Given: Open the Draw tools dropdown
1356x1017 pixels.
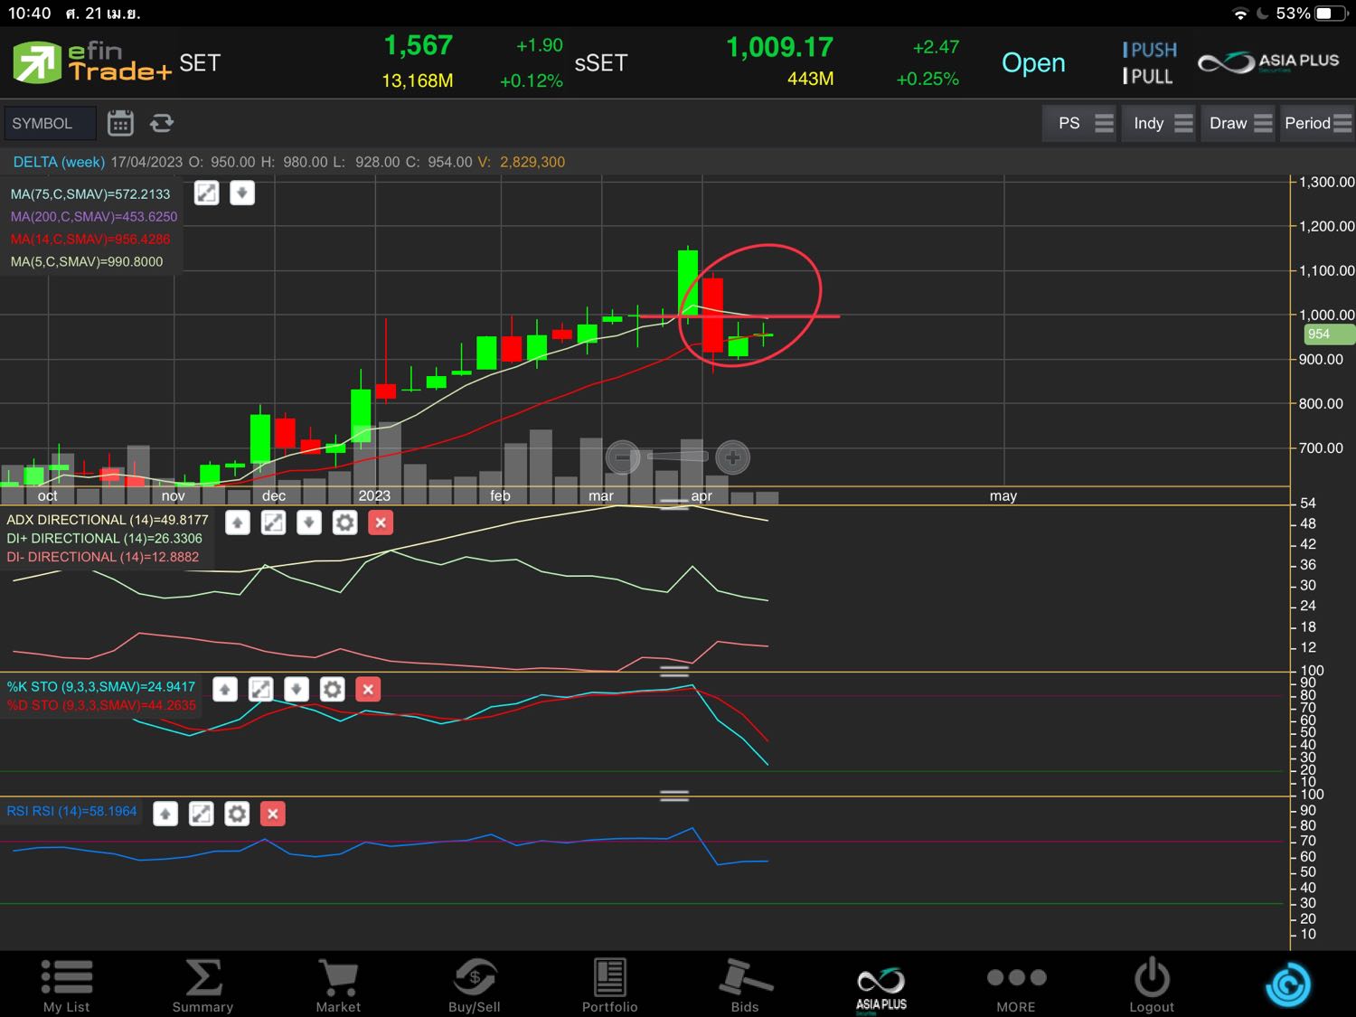Looking at the screenshot, I should (1238, 123).
